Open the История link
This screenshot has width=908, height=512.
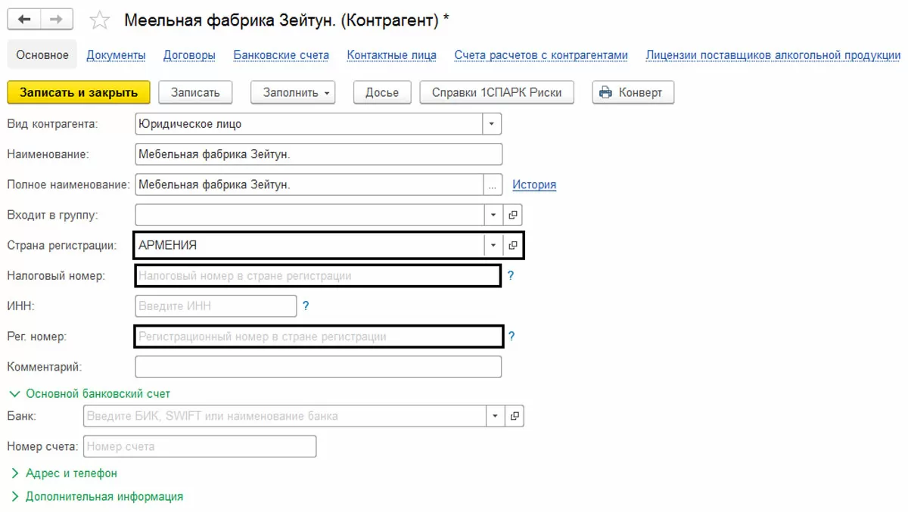(534, 185)
